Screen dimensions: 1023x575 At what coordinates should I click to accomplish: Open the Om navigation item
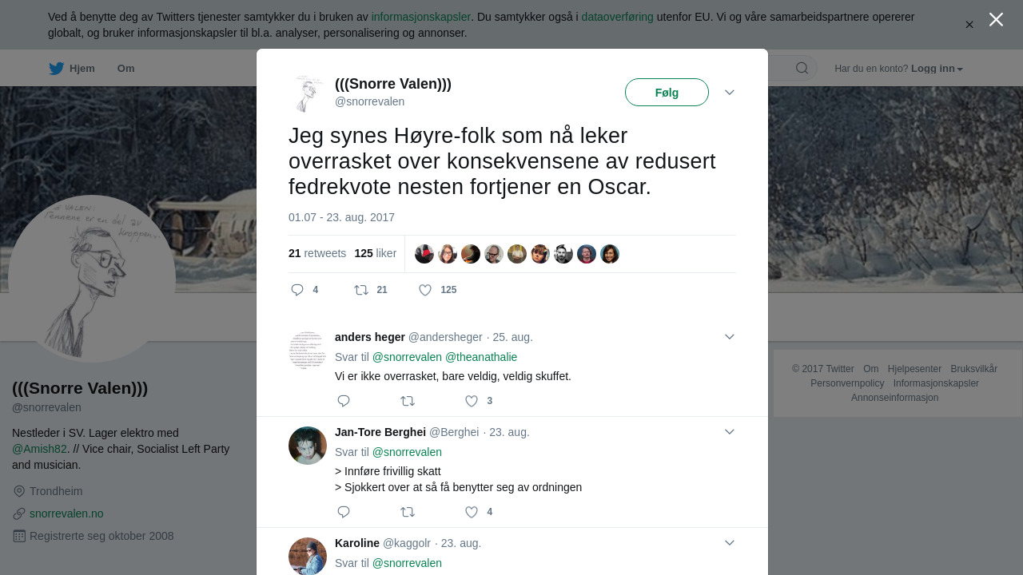click(125, 69)
